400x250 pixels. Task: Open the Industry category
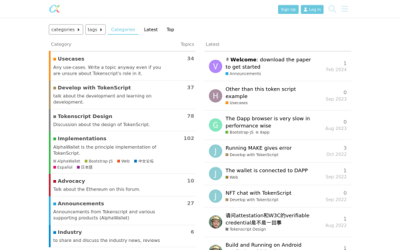click(69, 232)
